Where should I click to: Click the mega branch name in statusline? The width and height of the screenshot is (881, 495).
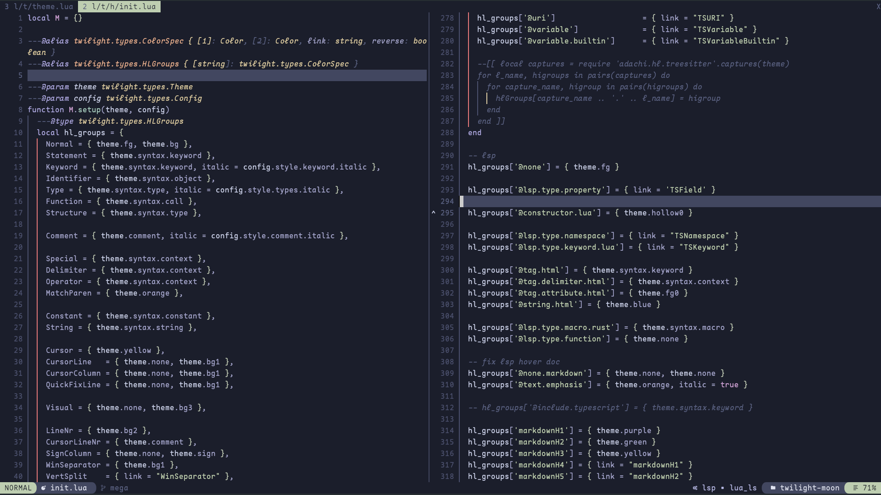[x=119, y=488]
